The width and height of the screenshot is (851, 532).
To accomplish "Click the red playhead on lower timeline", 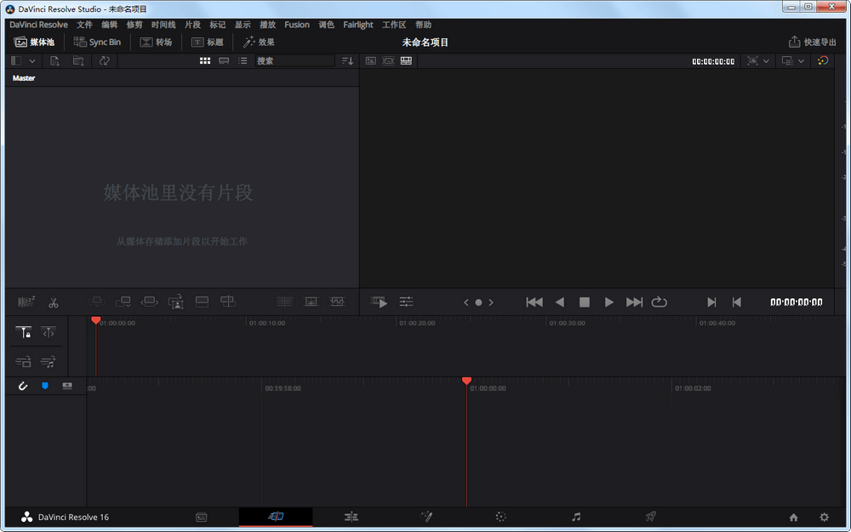I will click(466, 382).
